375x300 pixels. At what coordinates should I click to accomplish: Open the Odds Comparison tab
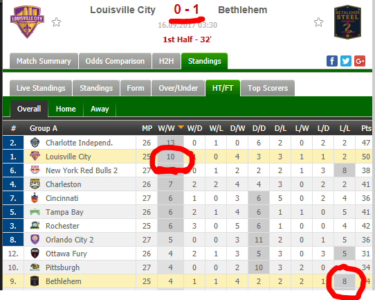pyautogui.click(x=115, y=61)
